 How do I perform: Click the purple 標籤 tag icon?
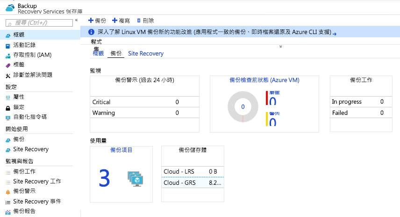click(x=8, y=65)
